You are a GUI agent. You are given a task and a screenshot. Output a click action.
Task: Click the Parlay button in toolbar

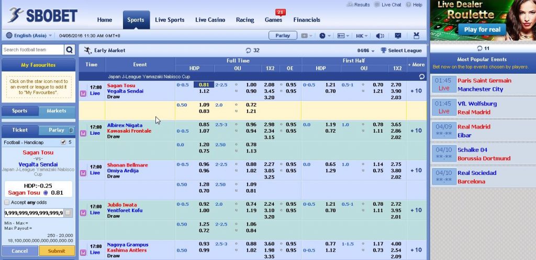pos(283,36)
